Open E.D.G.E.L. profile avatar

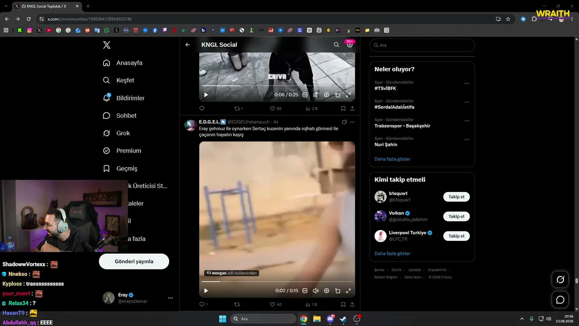[190, 125]
